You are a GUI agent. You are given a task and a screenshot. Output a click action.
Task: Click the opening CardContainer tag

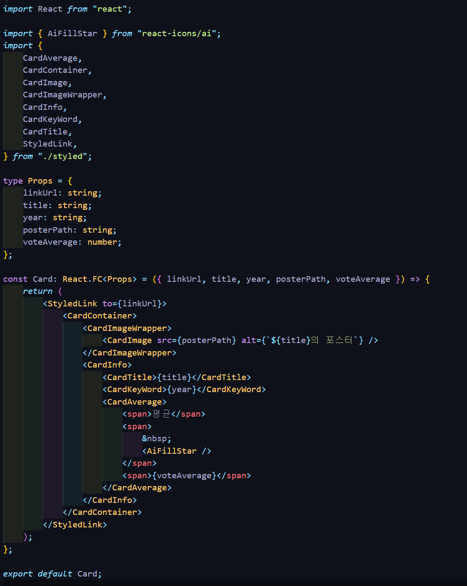tap(100, 316)
